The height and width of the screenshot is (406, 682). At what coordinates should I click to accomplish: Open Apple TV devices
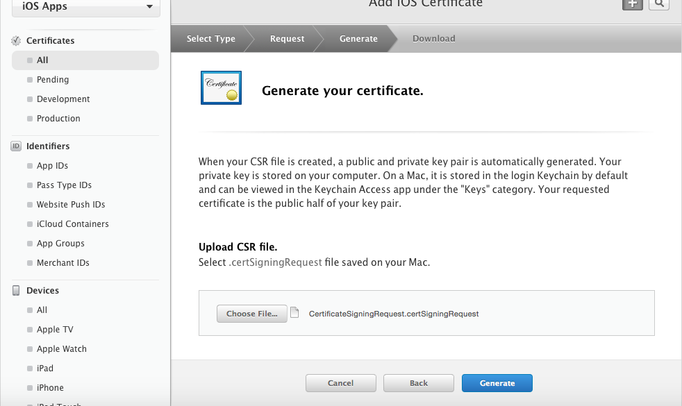(55, 330)
